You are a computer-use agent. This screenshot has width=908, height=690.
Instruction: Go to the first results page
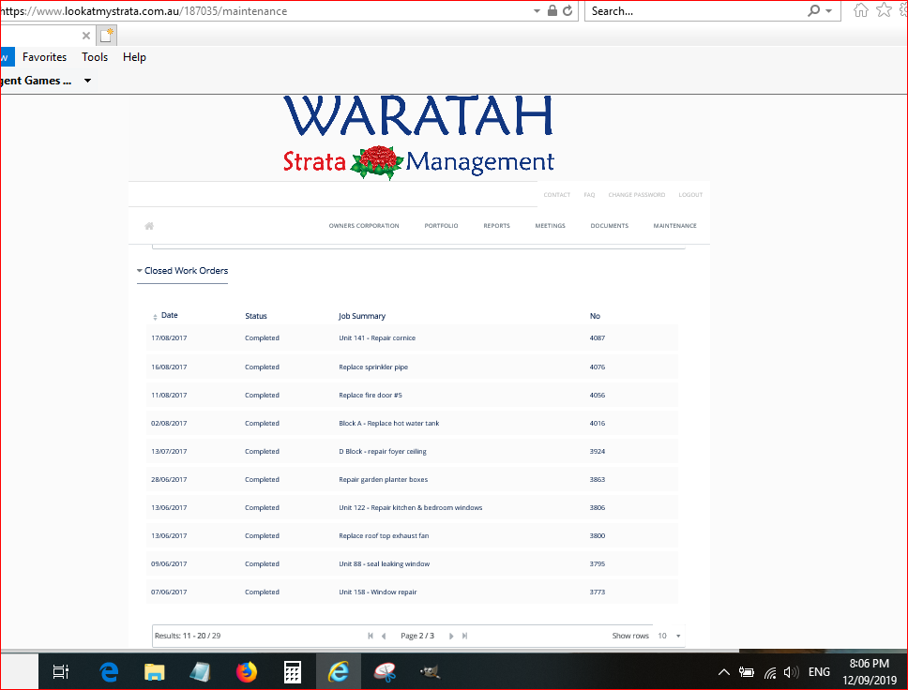[371, 636]
